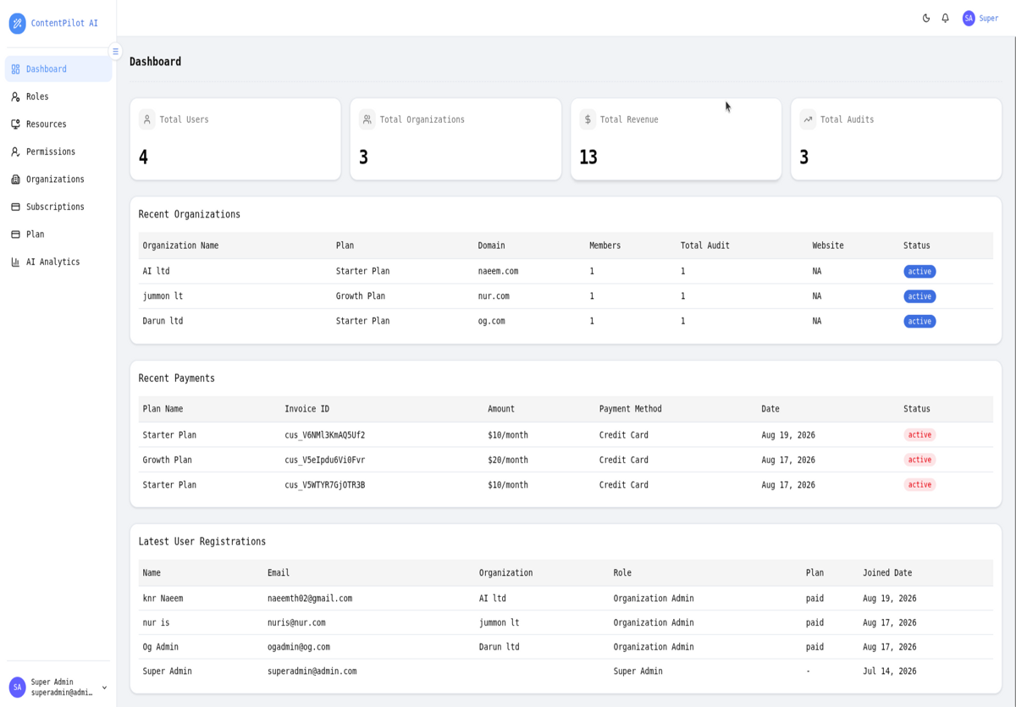Image resolution: width=1016 pixels, height=707 pixels.
Task: Open the Super profile name in header
Action: tap(989, 19)
